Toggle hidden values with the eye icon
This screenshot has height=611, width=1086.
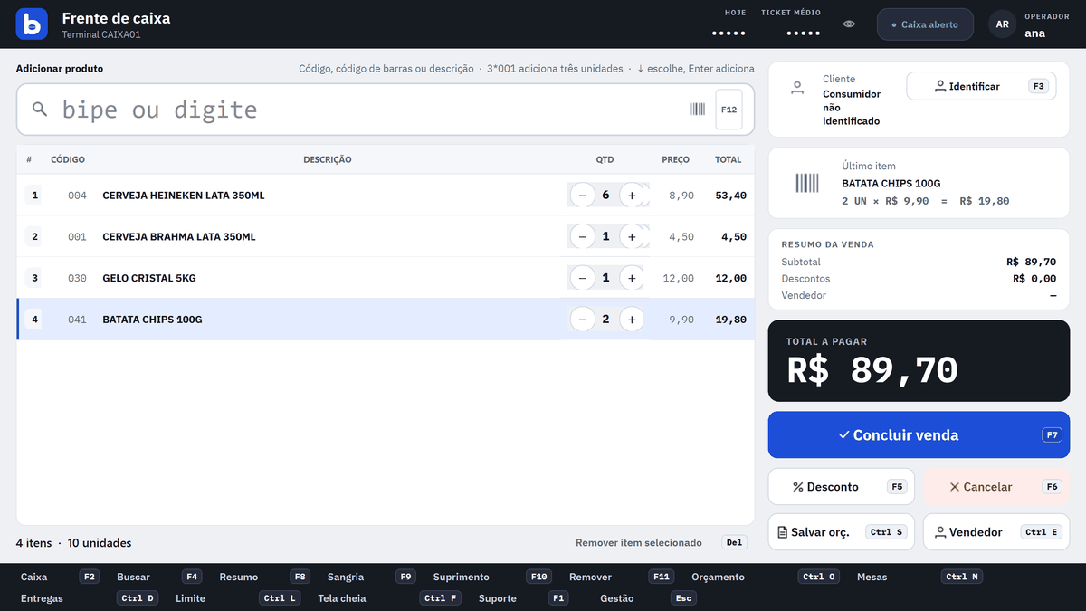coord(849,24)
